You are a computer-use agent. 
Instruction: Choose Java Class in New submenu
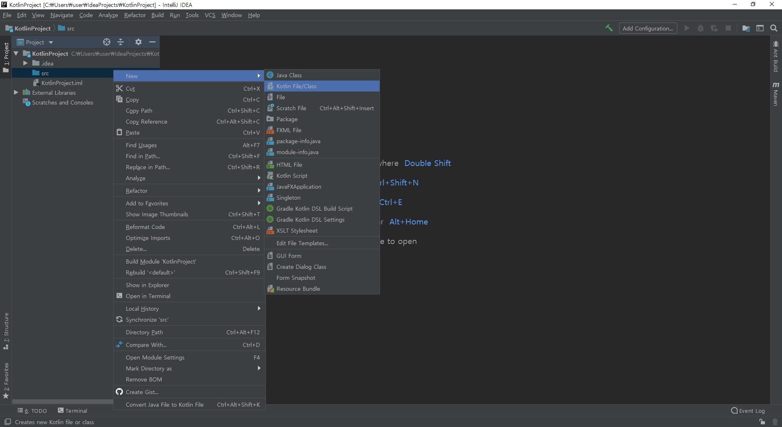click(x=322, y=75)
